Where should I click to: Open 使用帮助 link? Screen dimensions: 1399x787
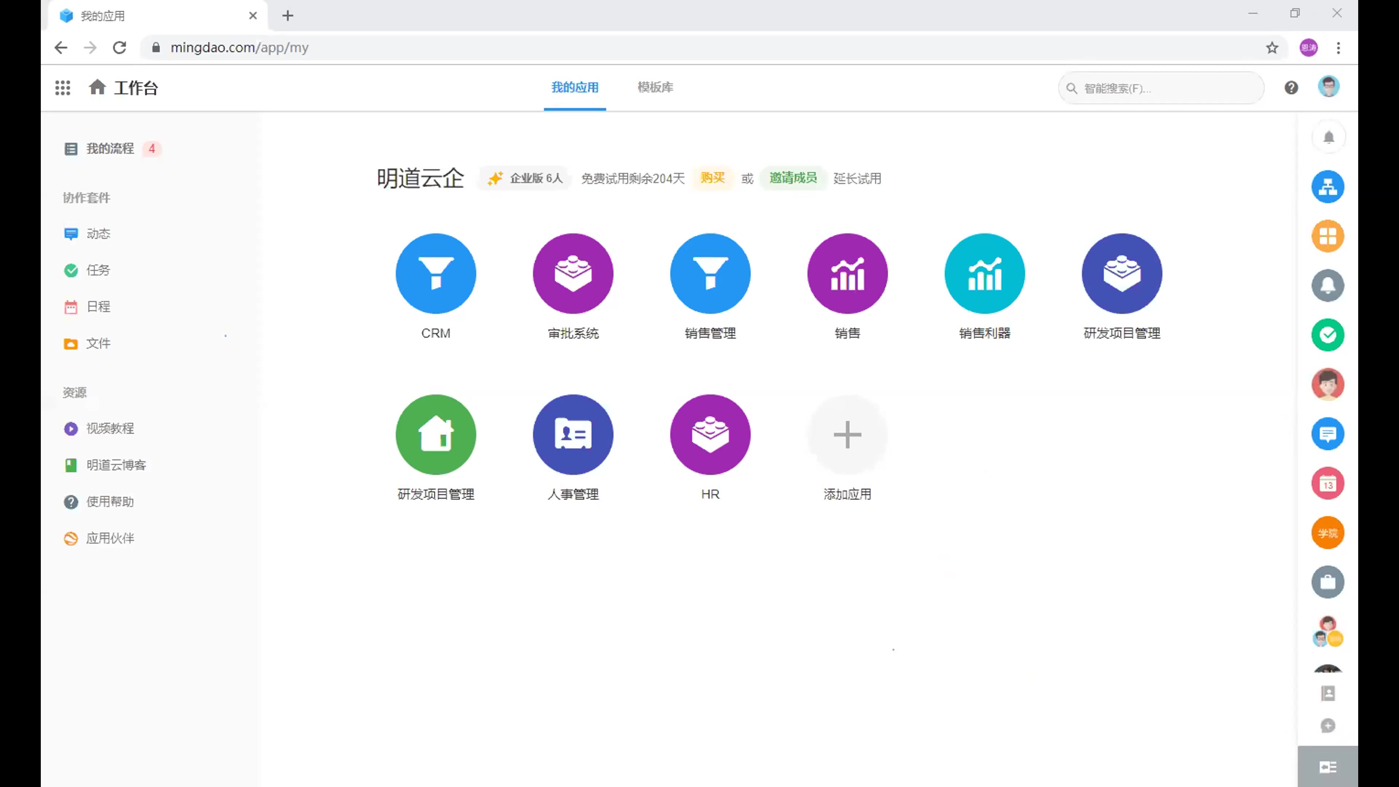coord(99,501)
